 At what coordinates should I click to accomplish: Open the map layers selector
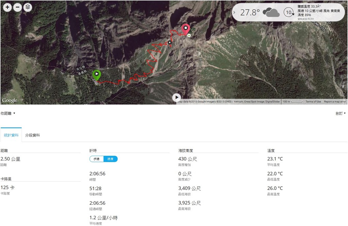(x=28, y=7)
